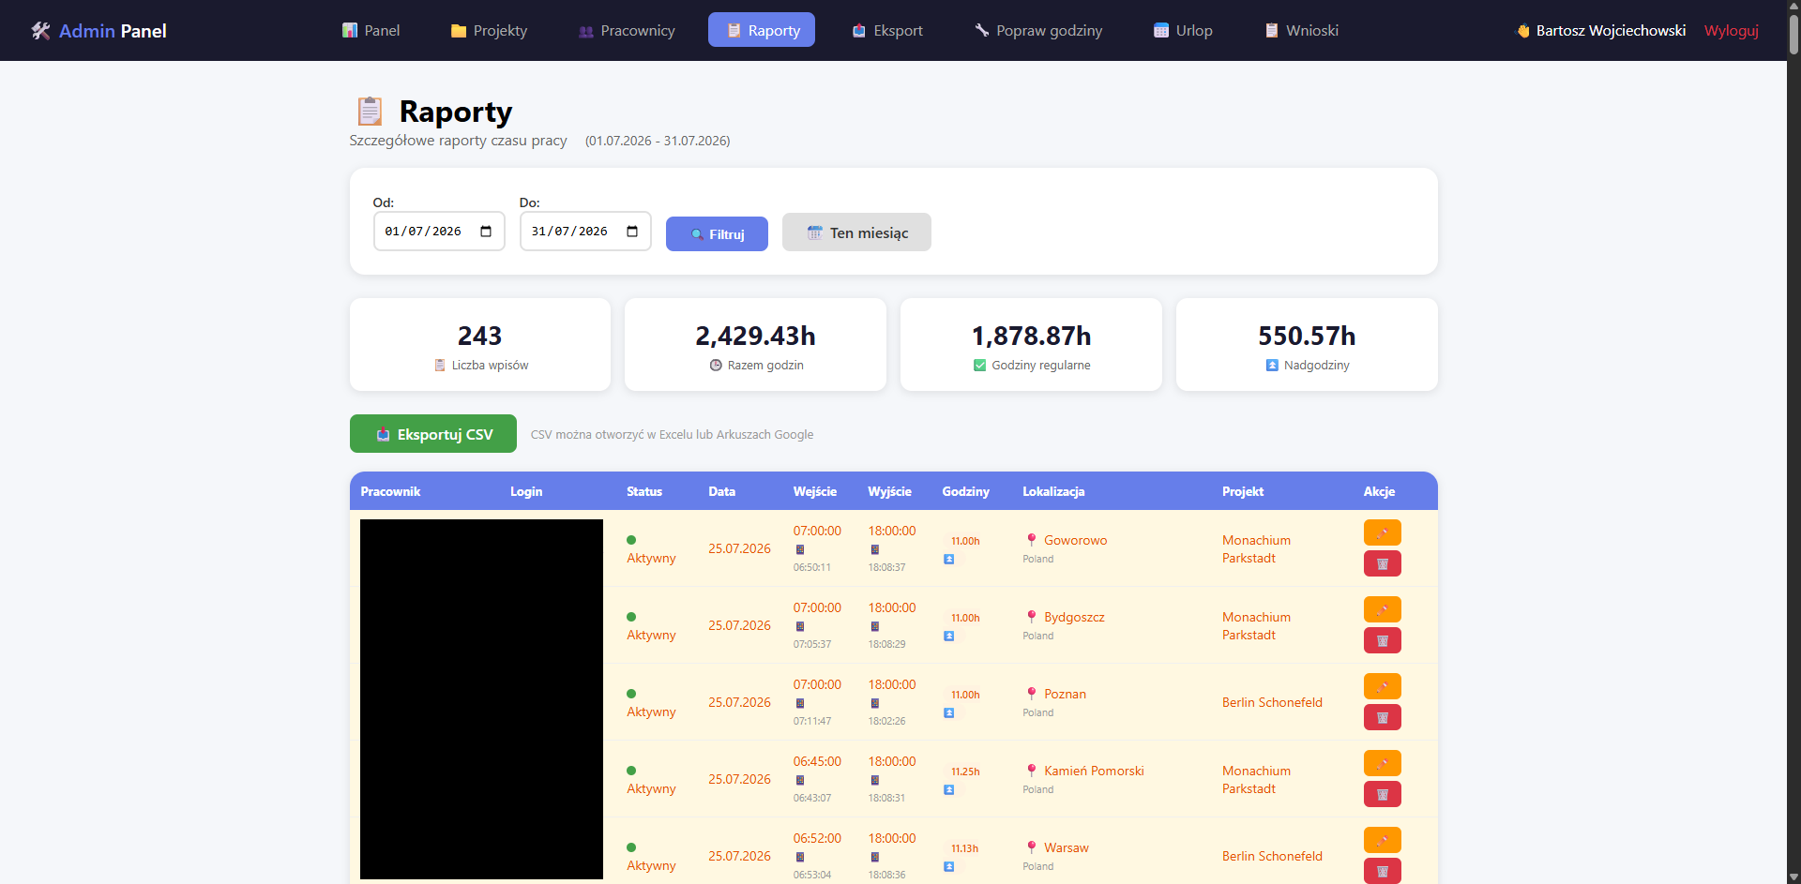The height and width of the screenshot is (884, 1801).
Task: Open Popraw godziny section
Action: click(1037, 30)
